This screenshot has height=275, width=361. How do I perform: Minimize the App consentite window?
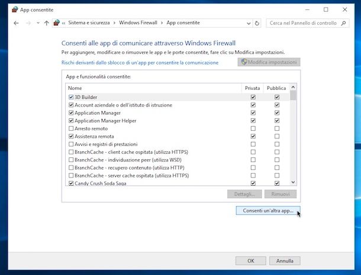[307, 9]
